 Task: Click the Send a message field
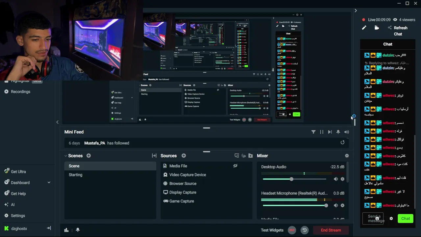(x=373, y=219)
